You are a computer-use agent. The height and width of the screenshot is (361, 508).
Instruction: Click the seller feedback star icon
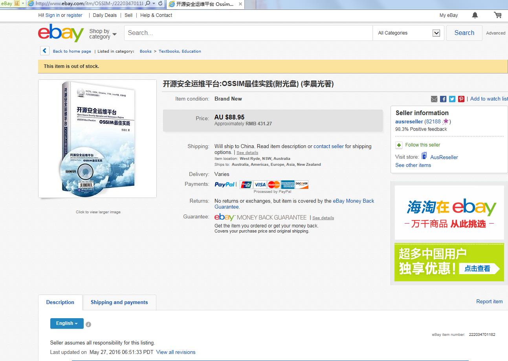pyautogui.click(x=446, y=121)
